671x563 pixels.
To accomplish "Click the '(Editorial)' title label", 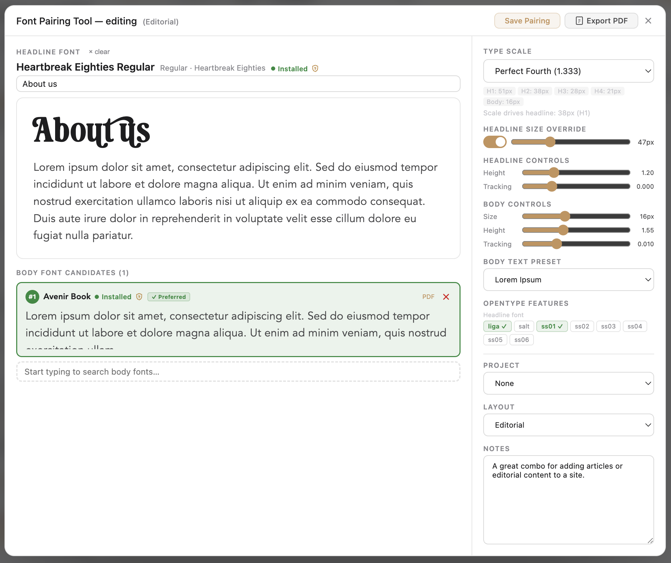I will 161,22.
